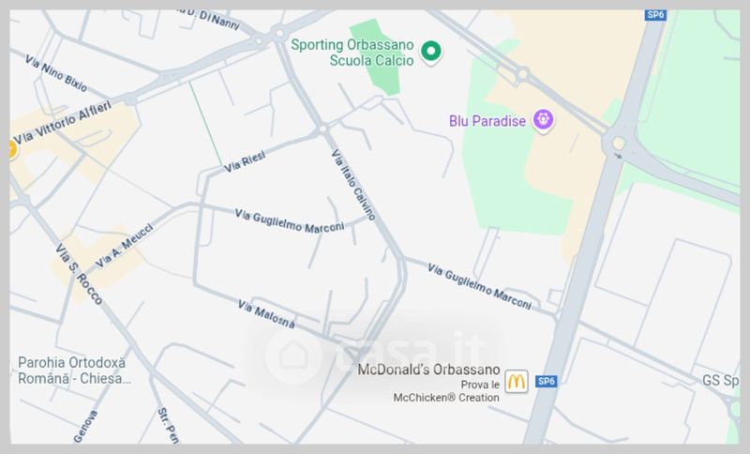Open the Blu Paradise place label
Image resolution: width=750 pixels, height=454 pixels.
tap(487, 121)
